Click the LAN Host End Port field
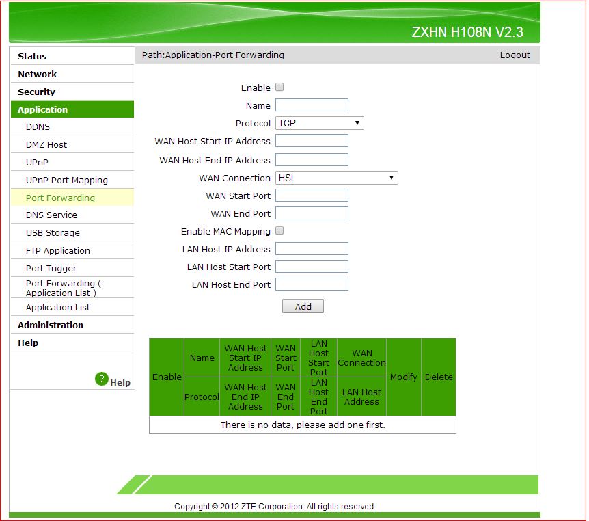Image resolution: width=589 pixels, height=521 pixels. pos(312,284)
